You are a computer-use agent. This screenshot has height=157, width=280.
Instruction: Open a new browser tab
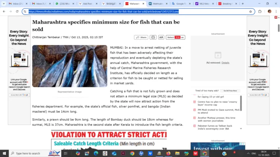[243, 4]
